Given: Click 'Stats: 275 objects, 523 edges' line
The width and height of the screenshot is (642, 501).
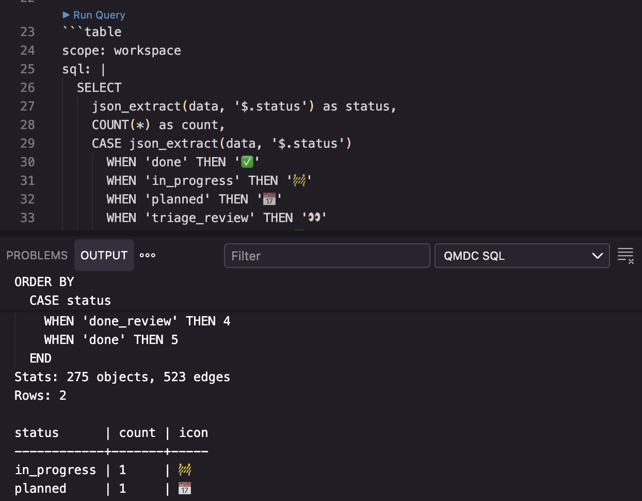Looking at the screenshot, I should point(122,377).
